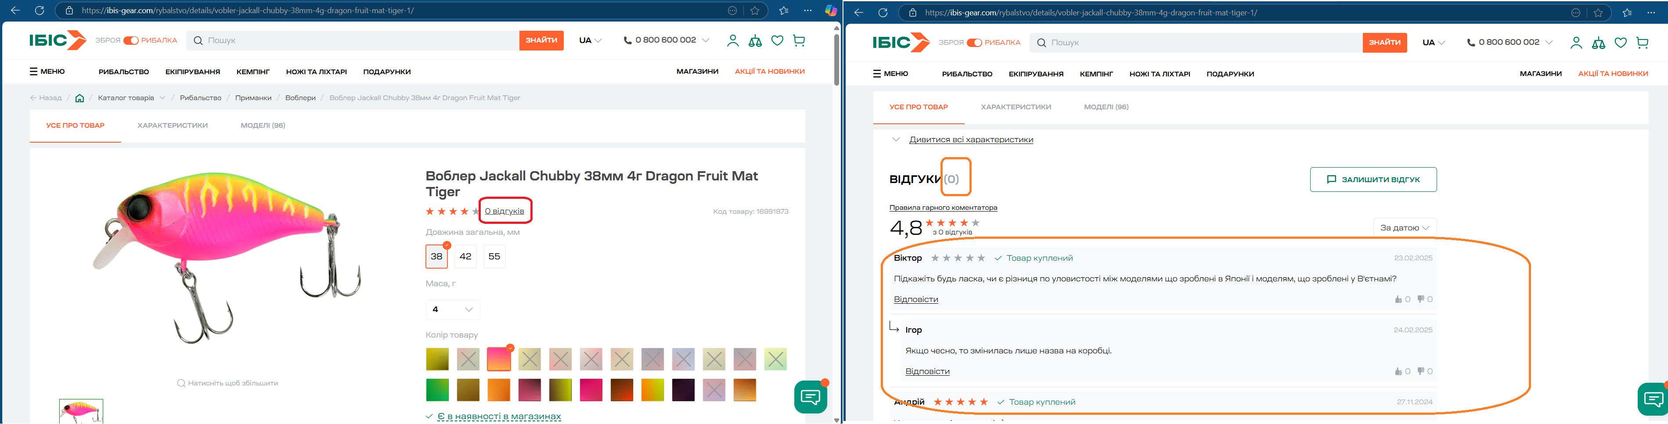The width and height of the screenshot is (1668, 424).
Task: Open the За датою sort dropdown
Action: [x=1404, y=228]
